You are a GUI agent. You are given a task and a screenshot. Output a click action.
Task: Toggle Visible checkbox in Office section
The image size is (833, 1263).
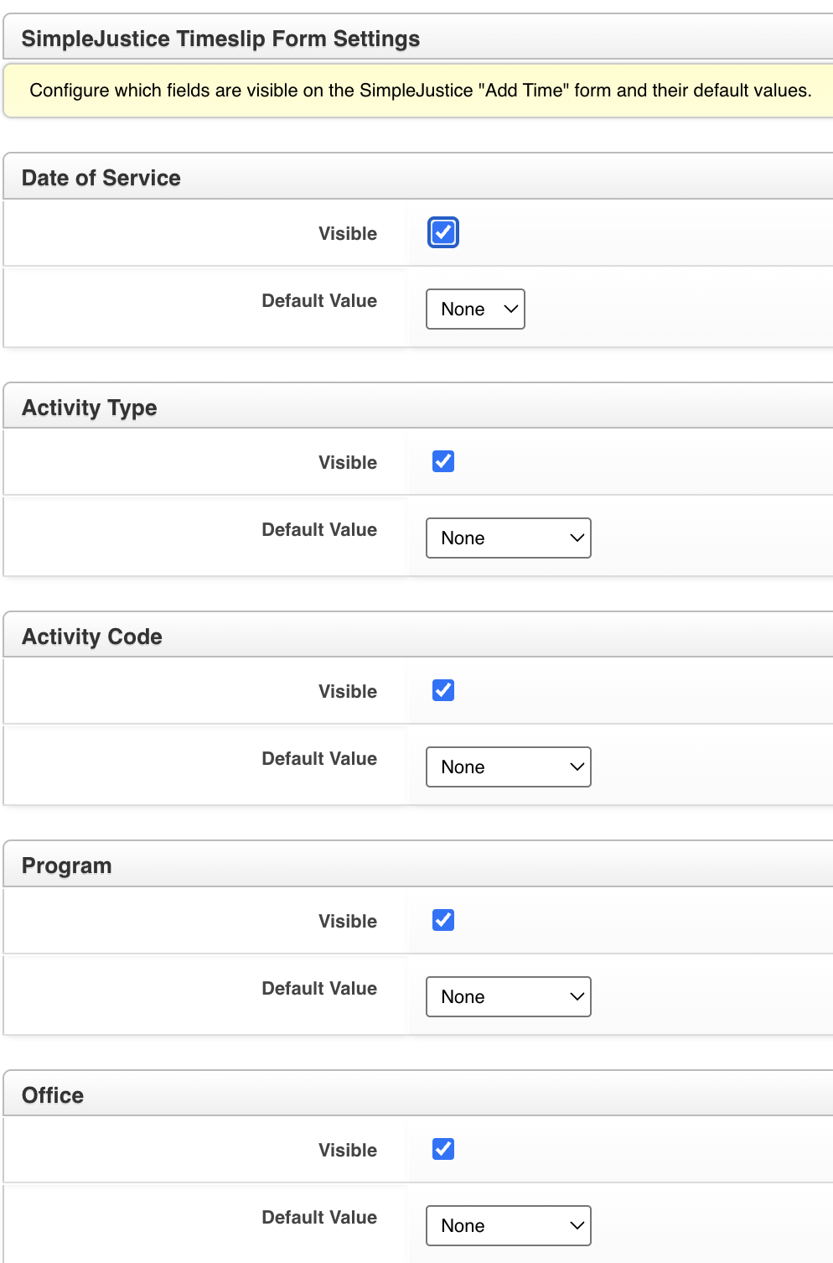tap(443, 1149)
